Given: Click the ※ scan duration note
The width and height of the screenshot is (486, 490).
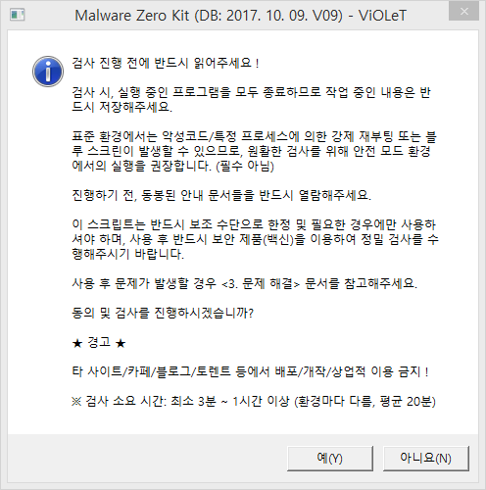Looking at the screenshot, I should point(254,401).
